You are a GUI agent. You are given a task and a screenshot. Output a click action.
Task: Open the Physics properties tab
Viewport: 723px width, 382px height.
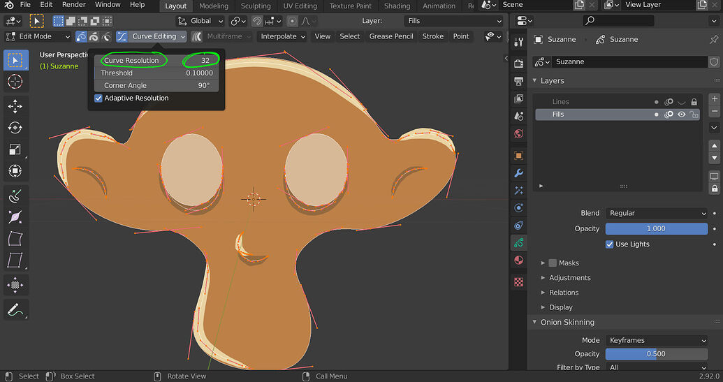[519, 208]
